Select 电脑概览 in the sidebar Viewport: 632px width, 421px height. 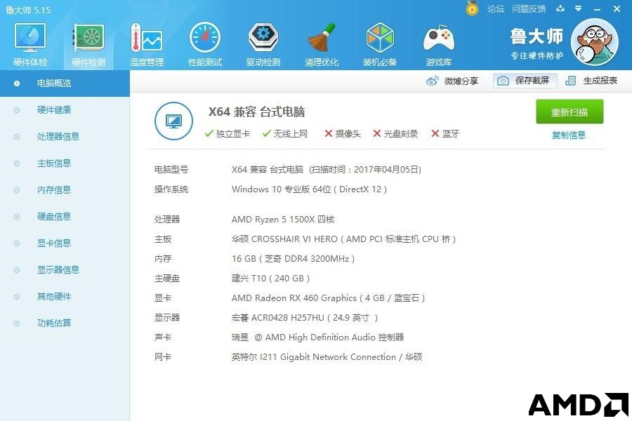pyautogui.click(x=65, y=83)
